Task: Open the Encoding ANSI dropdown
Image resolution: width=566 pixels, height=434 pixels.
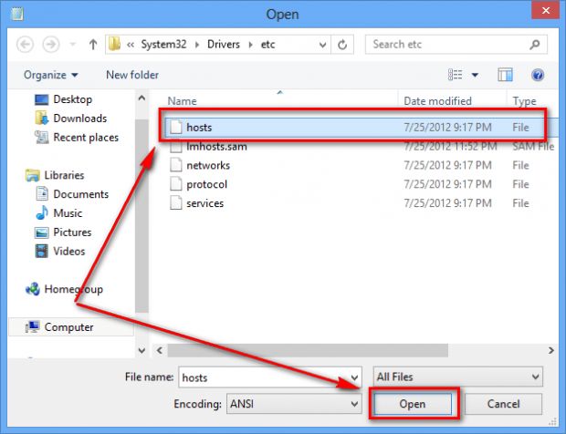Action: [x=294, y=404]
